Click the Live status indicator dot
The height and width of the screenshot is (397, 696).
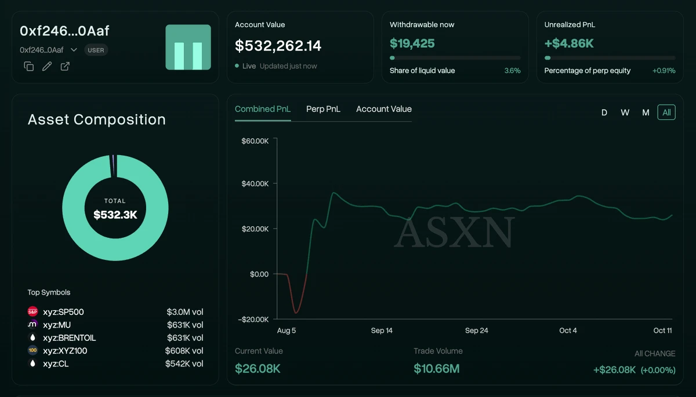(237, 66)
